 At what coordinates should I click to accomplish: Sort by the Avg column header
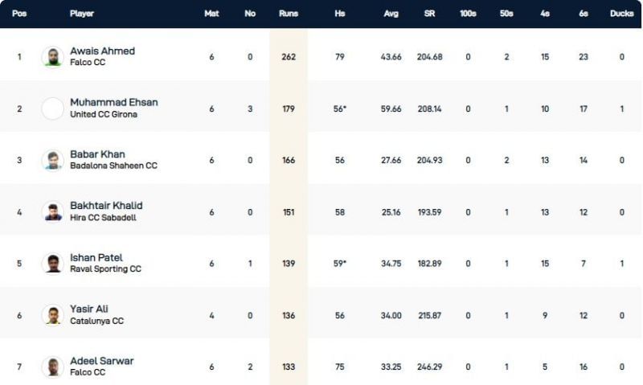pyautogui.click(x=391, y=14)
